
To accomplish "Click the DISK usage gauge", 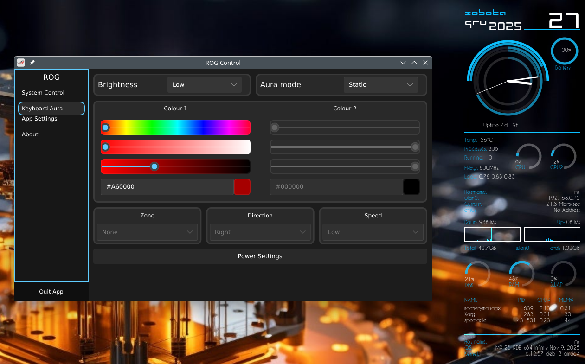I will click(x=477, y=274).
